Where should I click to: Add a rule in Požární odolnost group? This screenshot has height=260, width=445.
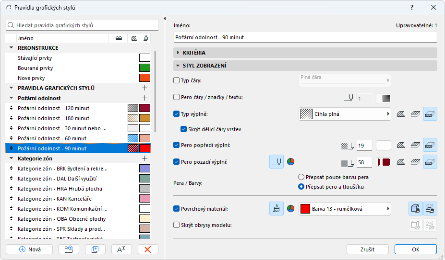pyautogui.click(x=145, y=98)
